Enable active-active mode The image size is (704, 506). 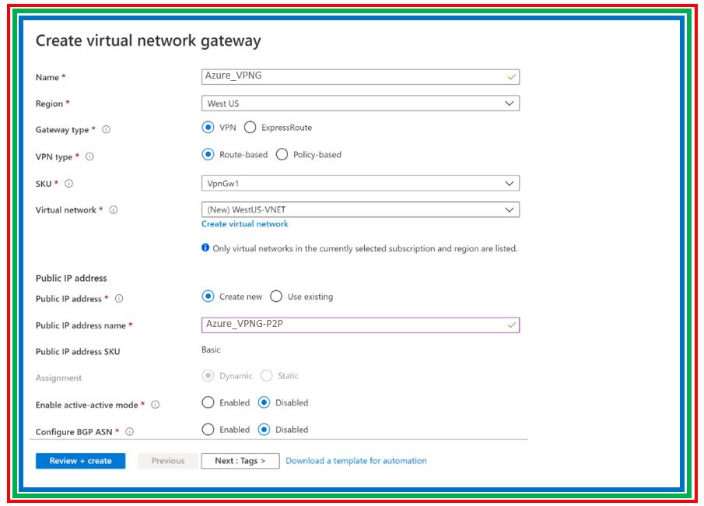[x=208, y=403]
